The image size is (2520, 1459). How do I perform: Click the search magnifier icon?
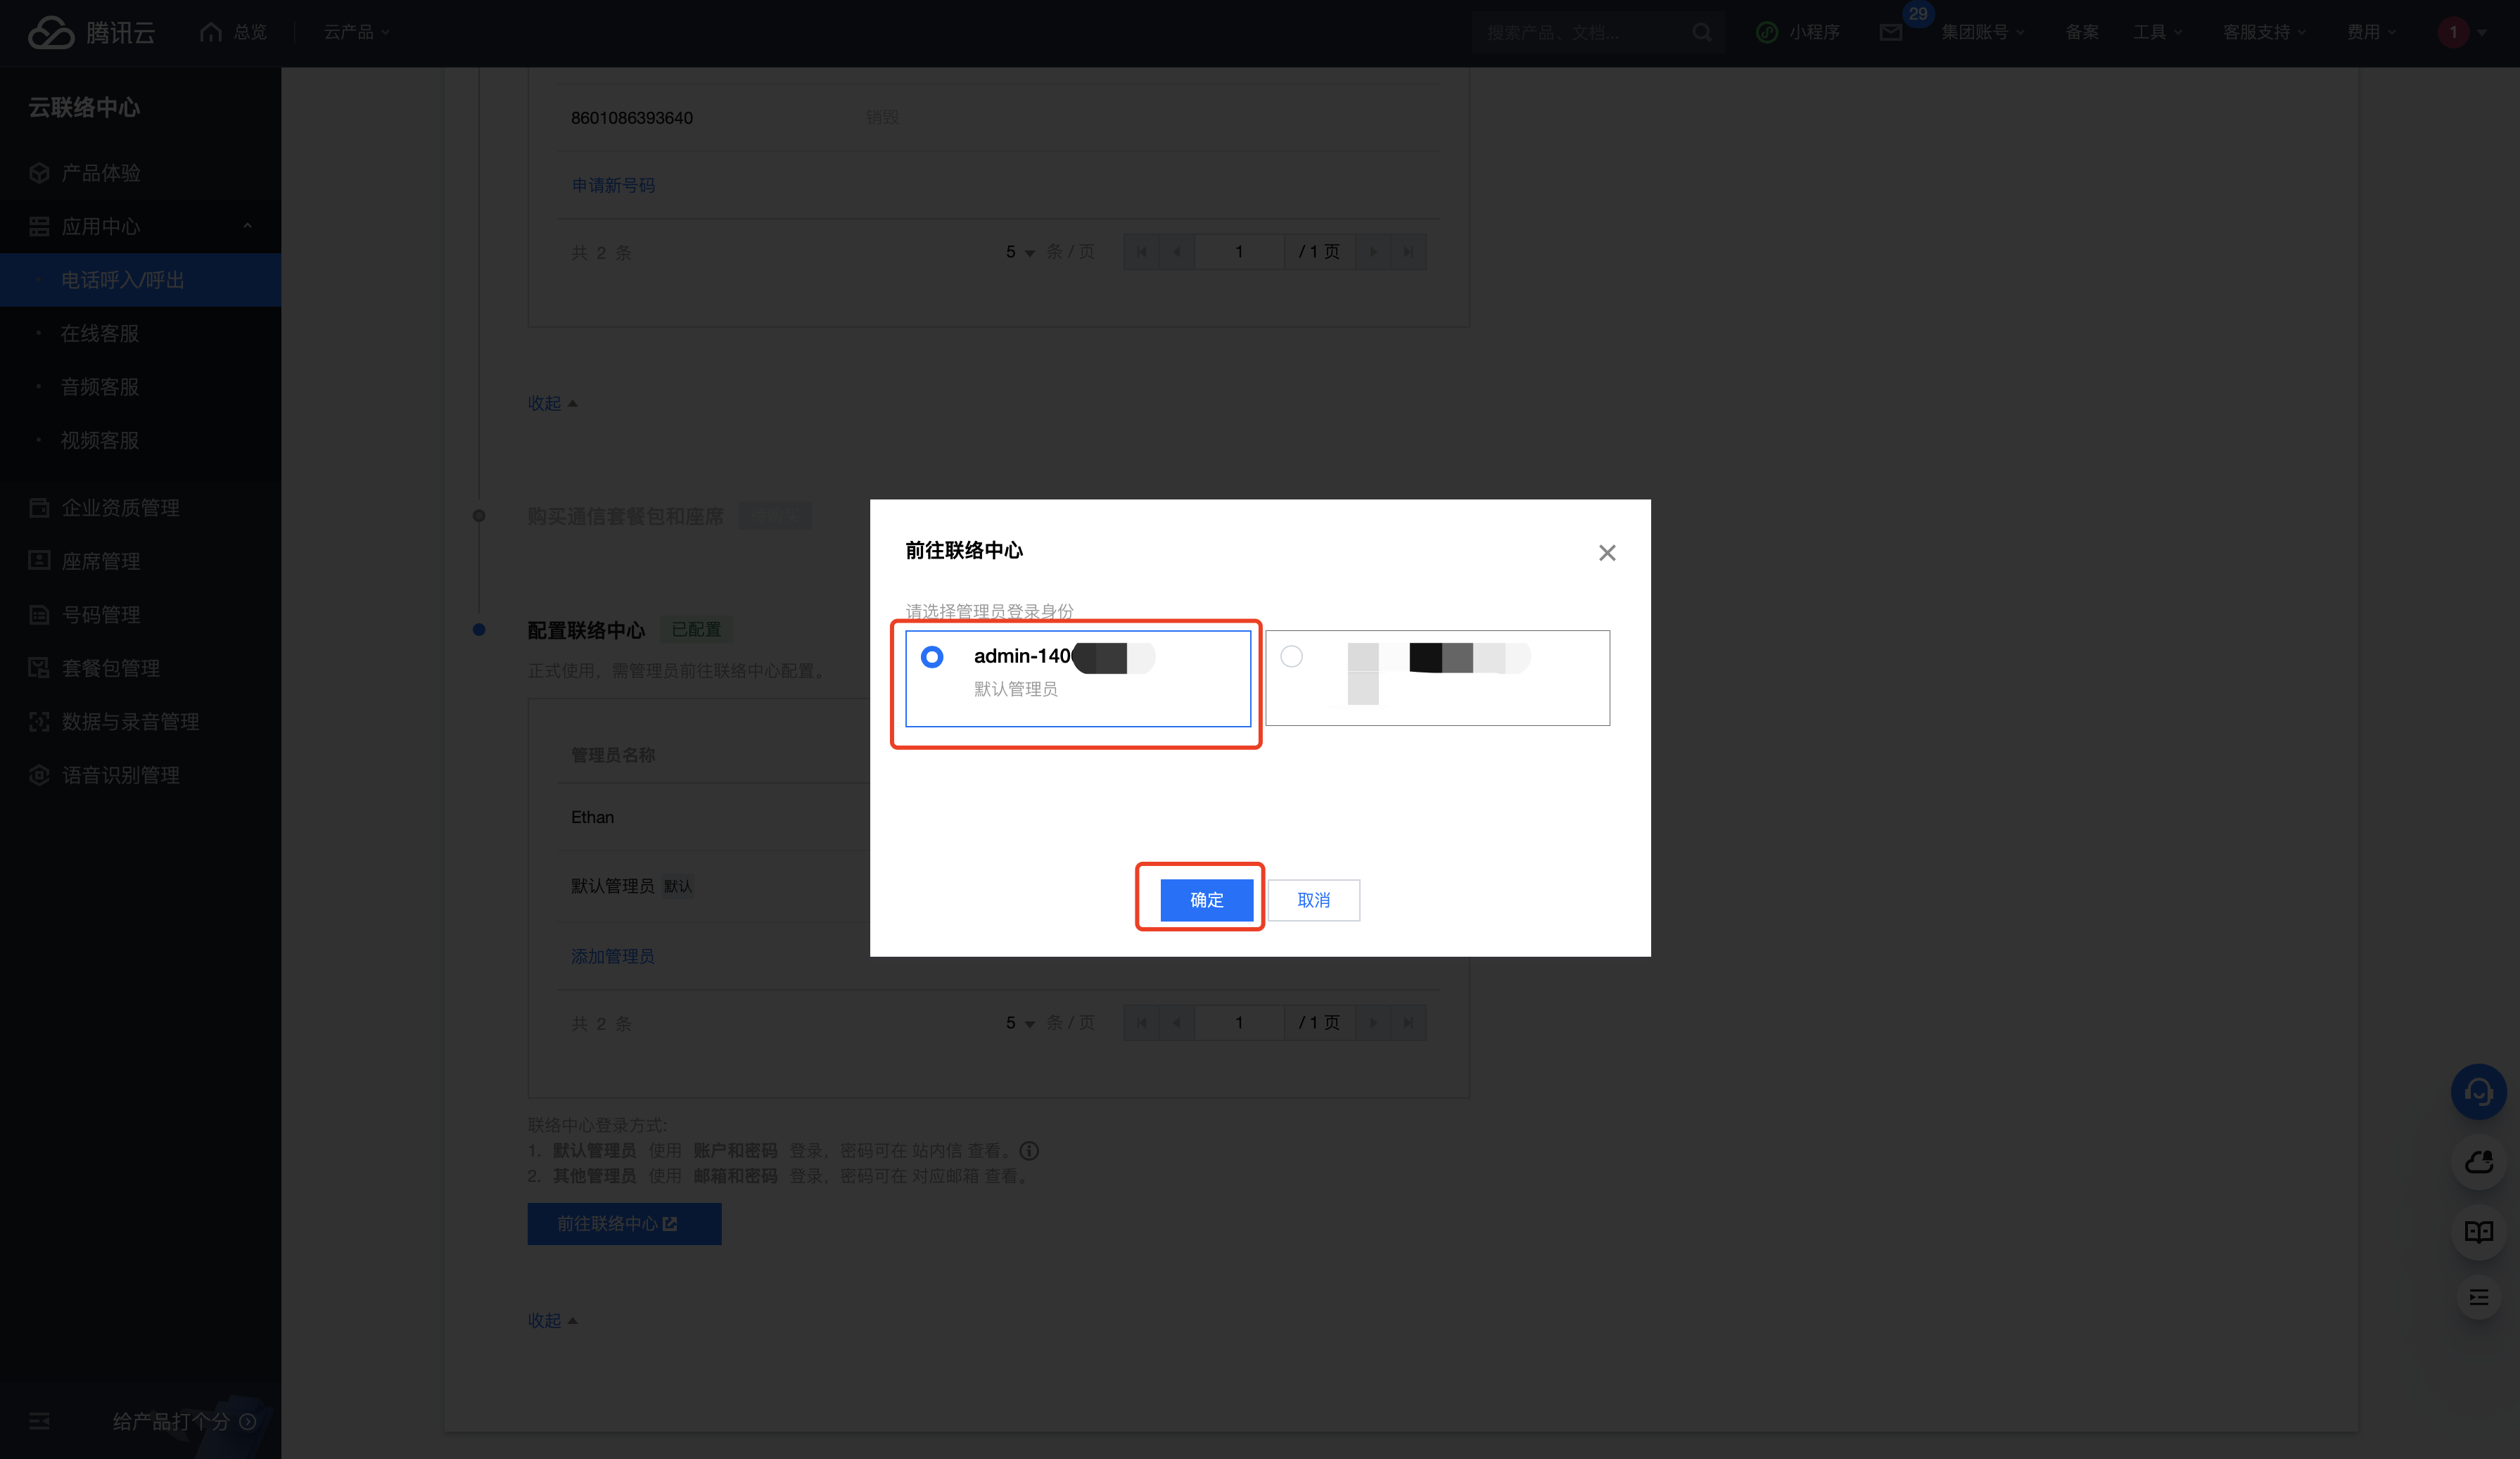point(1701,32)
